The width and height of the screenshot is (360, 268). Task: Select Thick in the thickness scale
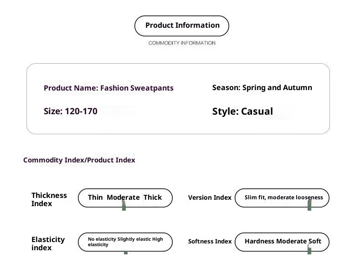pyautogui.click(x=153, y=197)
